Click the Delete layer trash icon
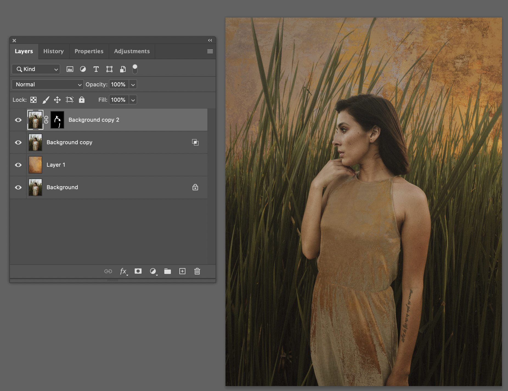The height and width of the screenshot is (391, 508). pos(197,271)
